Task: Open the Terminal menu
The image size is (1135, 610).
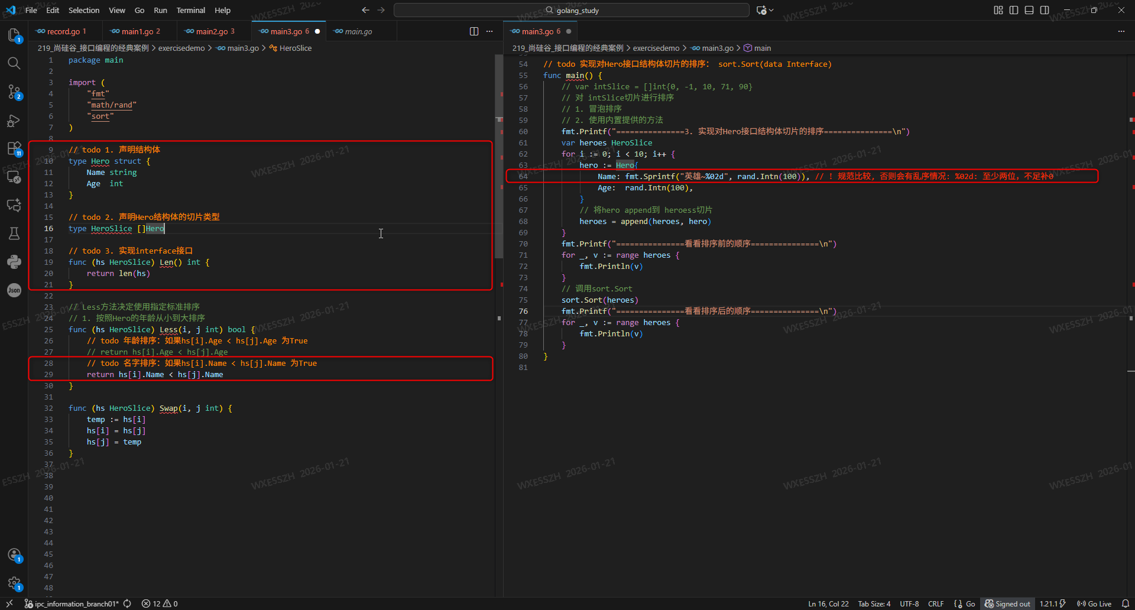Action: (191, 10)
